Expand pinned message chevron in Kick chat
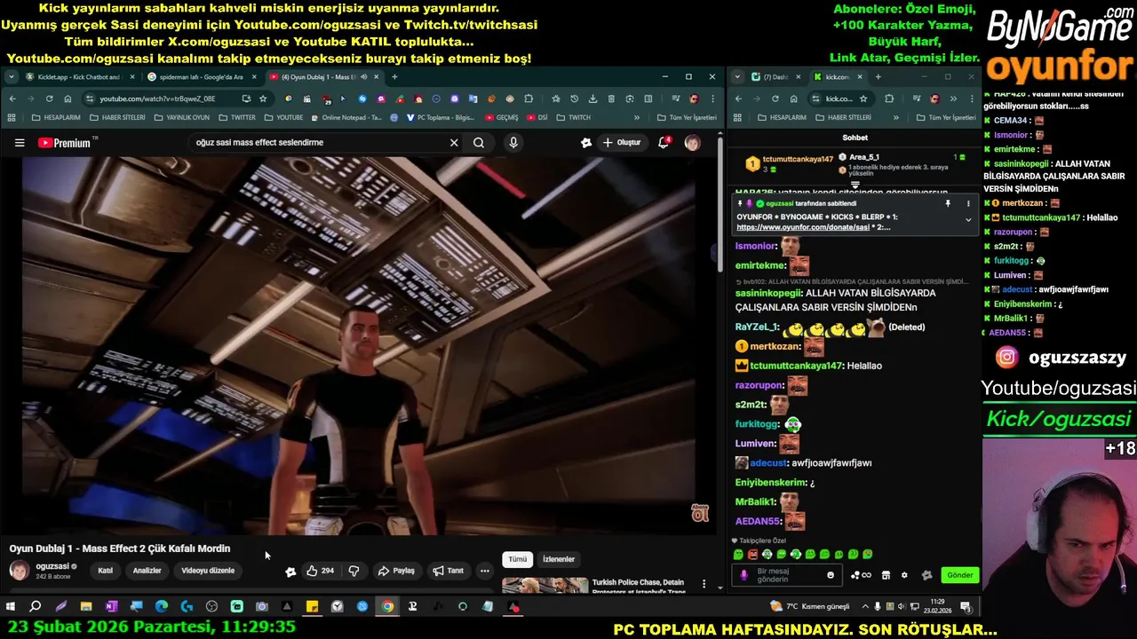1137x639 pixels. (968, 219)
